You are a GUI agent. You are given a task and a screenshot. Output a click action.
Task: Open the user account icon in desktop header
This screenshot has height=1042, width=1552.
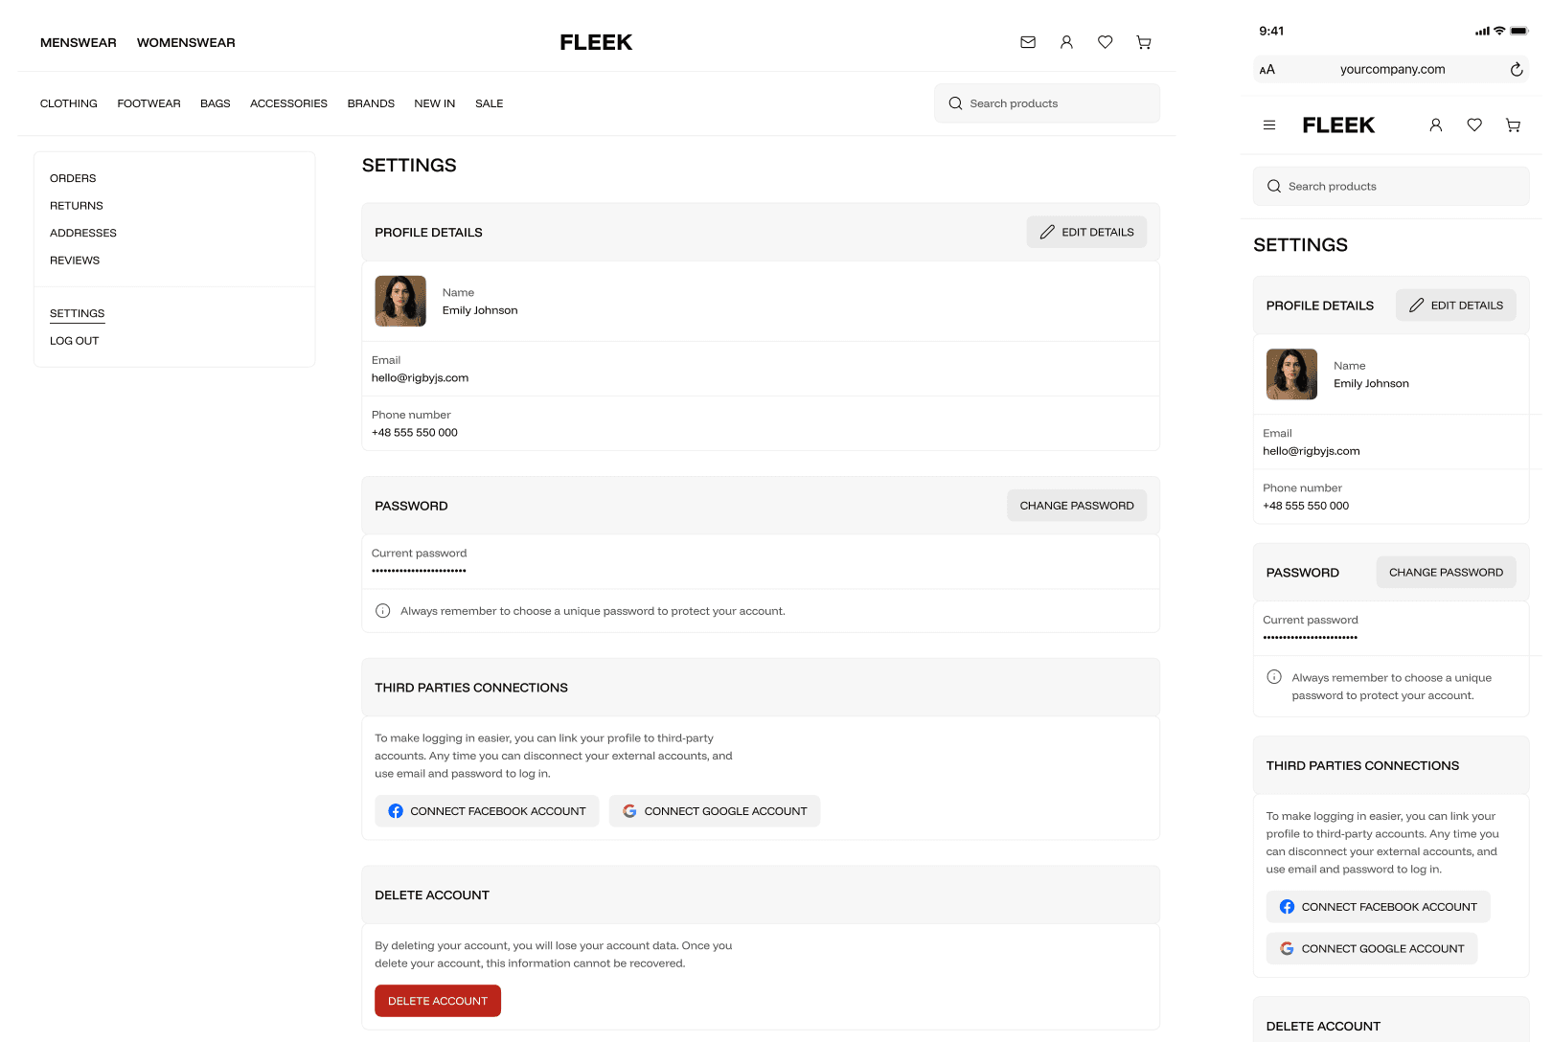point(1066,42)
